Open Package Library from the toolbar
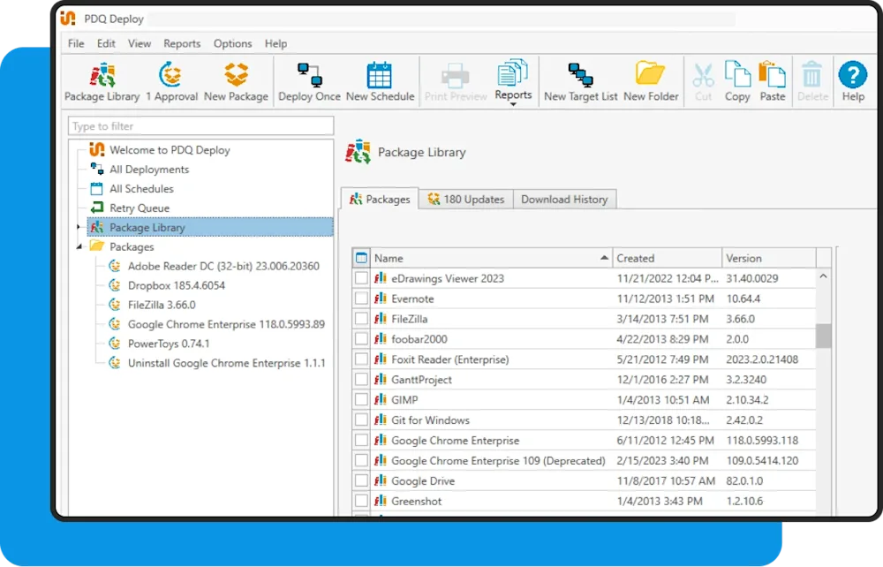 pos(102,82)
